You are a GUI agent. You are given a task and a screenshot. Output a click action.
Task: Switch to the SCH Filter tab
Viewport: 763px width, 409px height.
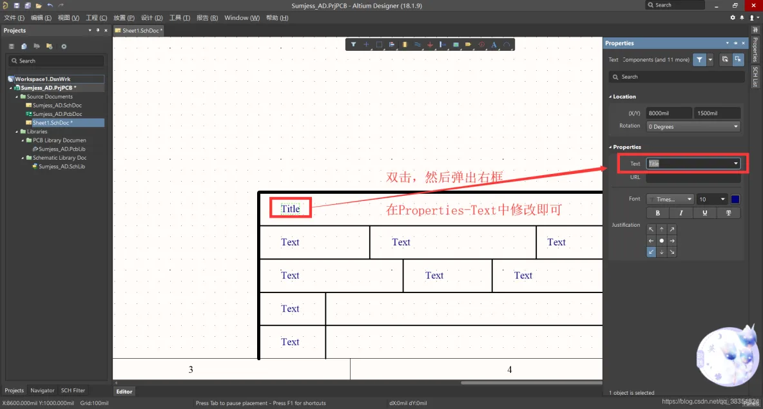(73, 390)
